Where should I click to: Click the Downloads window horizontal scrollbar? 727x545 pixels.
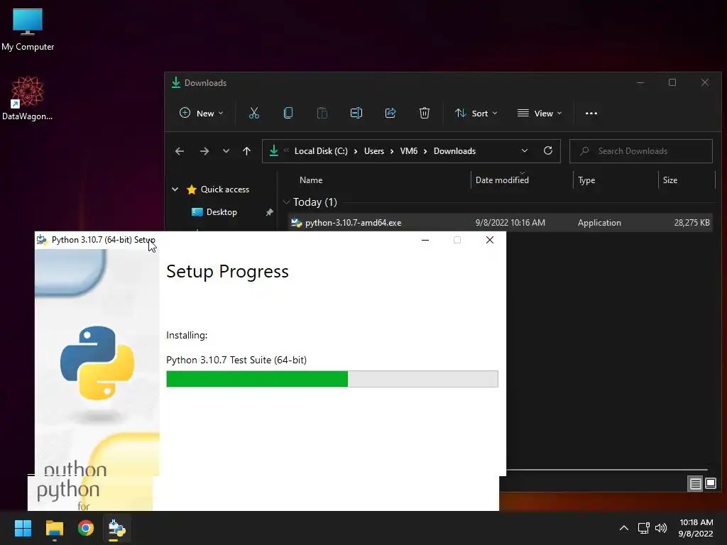point(606,470)
